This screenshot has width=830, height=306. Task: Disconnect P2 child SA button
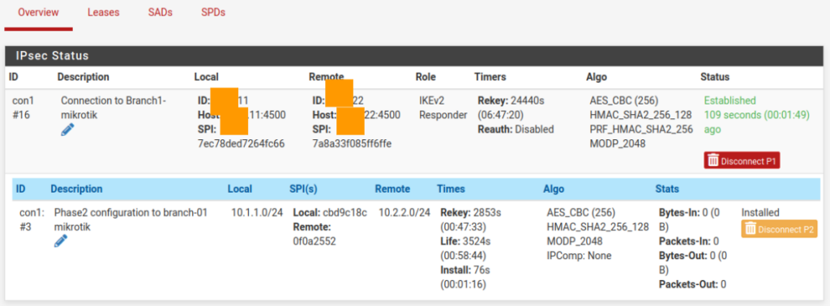[x=779, y=229]
